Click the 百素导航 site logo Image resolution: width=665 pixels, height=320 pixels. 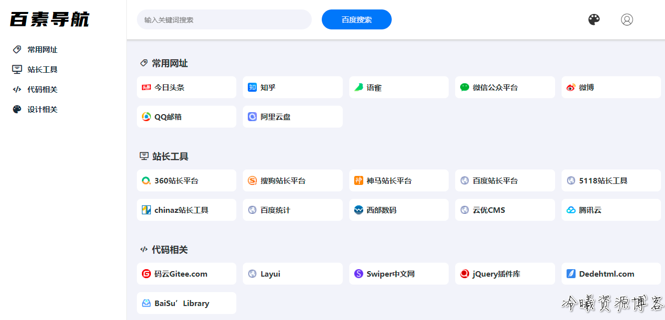coord(49,19)
